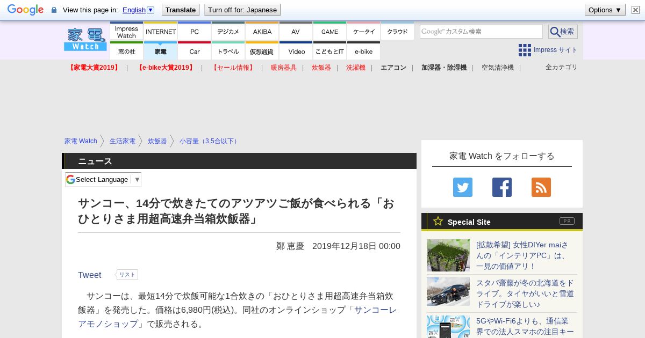Image resolution: width=645 pixels, height=338 pixels.
Task: Open the RSS feed icon
Action: coord(541,187)
